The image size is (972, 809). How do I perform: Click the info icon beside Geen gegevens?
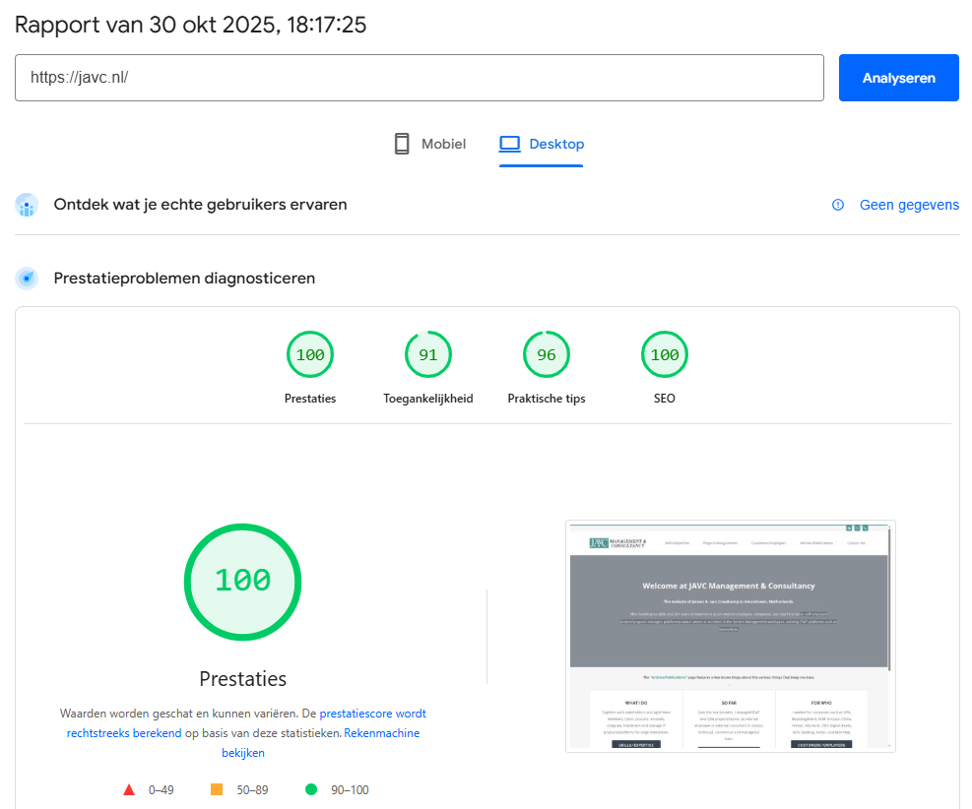pos(838,205)
